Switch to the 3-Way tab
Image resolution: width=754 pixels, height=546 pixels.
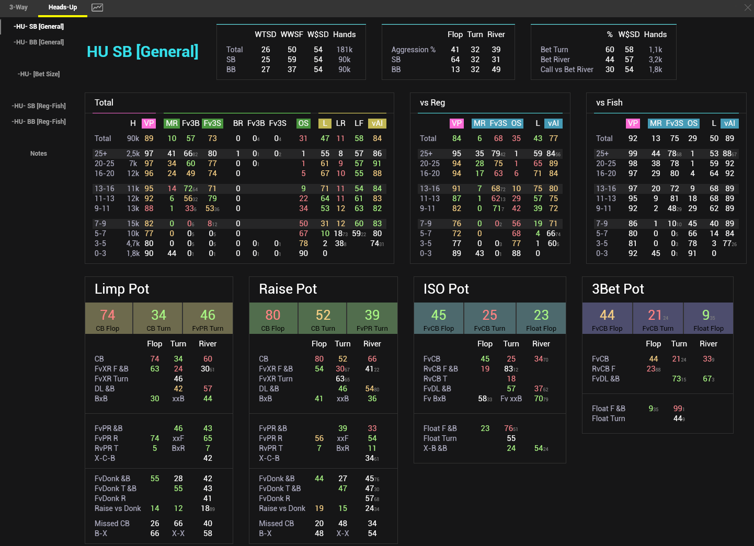(18, 7)
